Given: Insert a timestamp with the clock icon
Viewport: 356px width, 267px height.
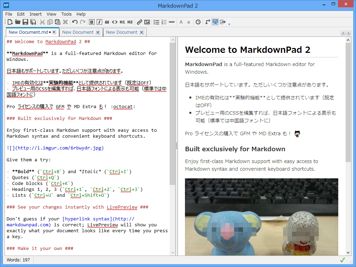Looking at the screenshot, I should (197, 22).
